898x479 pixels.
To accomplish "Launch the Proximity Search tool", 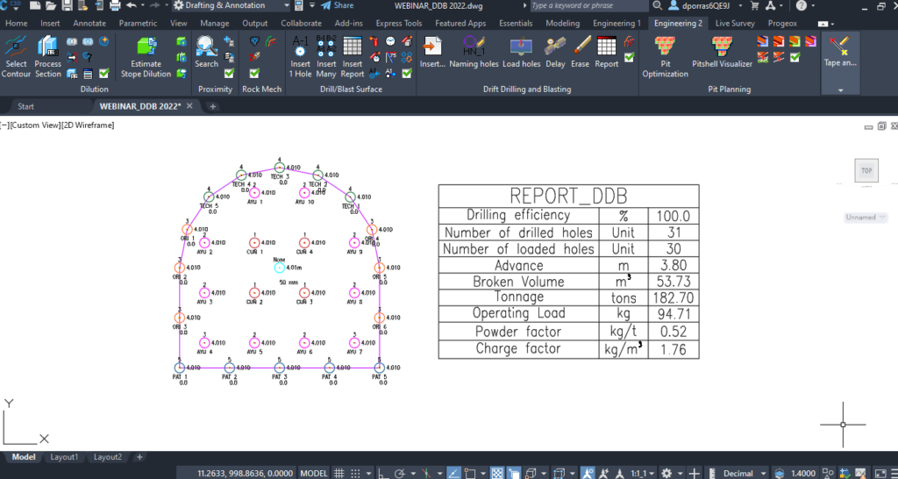I will point(206,52).
